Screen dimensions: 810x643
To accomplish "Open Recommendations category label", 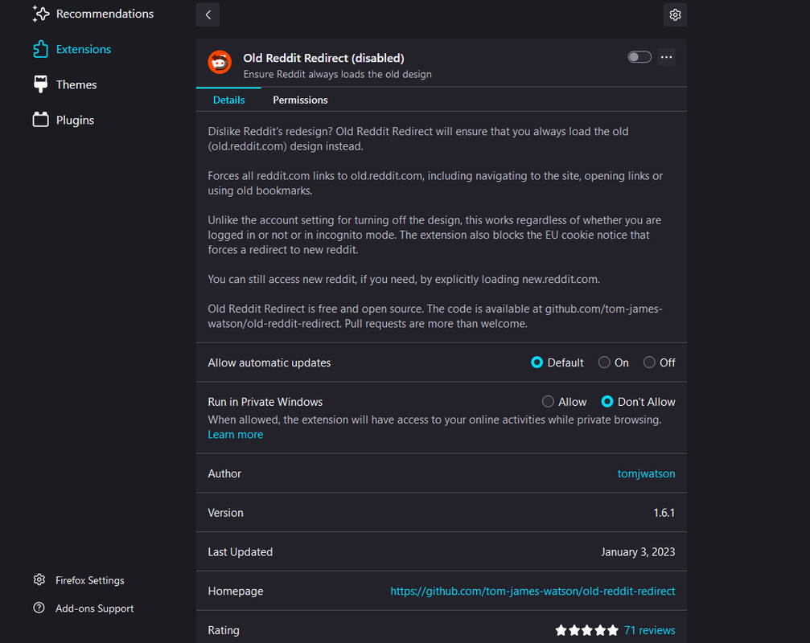I will pos(105,14).
